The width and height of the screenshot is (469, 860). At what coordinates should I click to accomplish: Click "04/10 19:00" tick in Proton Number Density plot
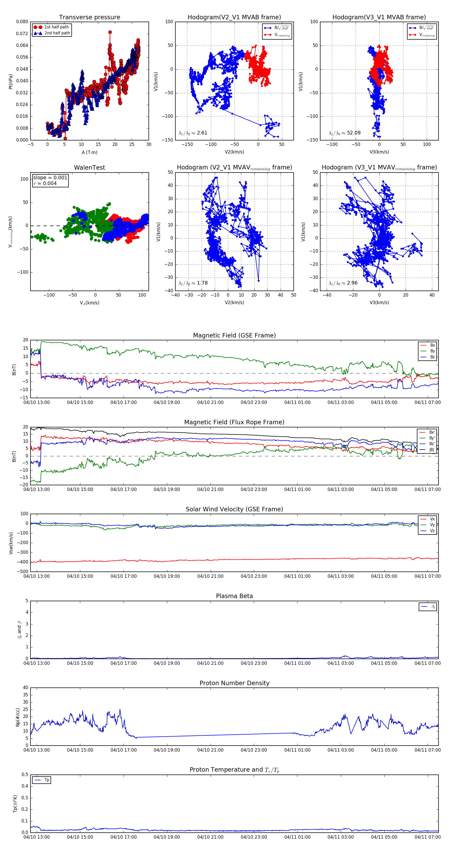point(167,750)
